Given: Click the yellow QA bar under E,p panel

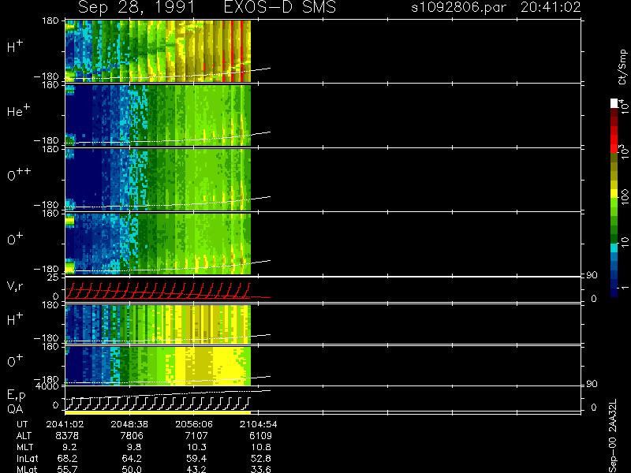Looking at the screenshot, I should pos(158,412).
